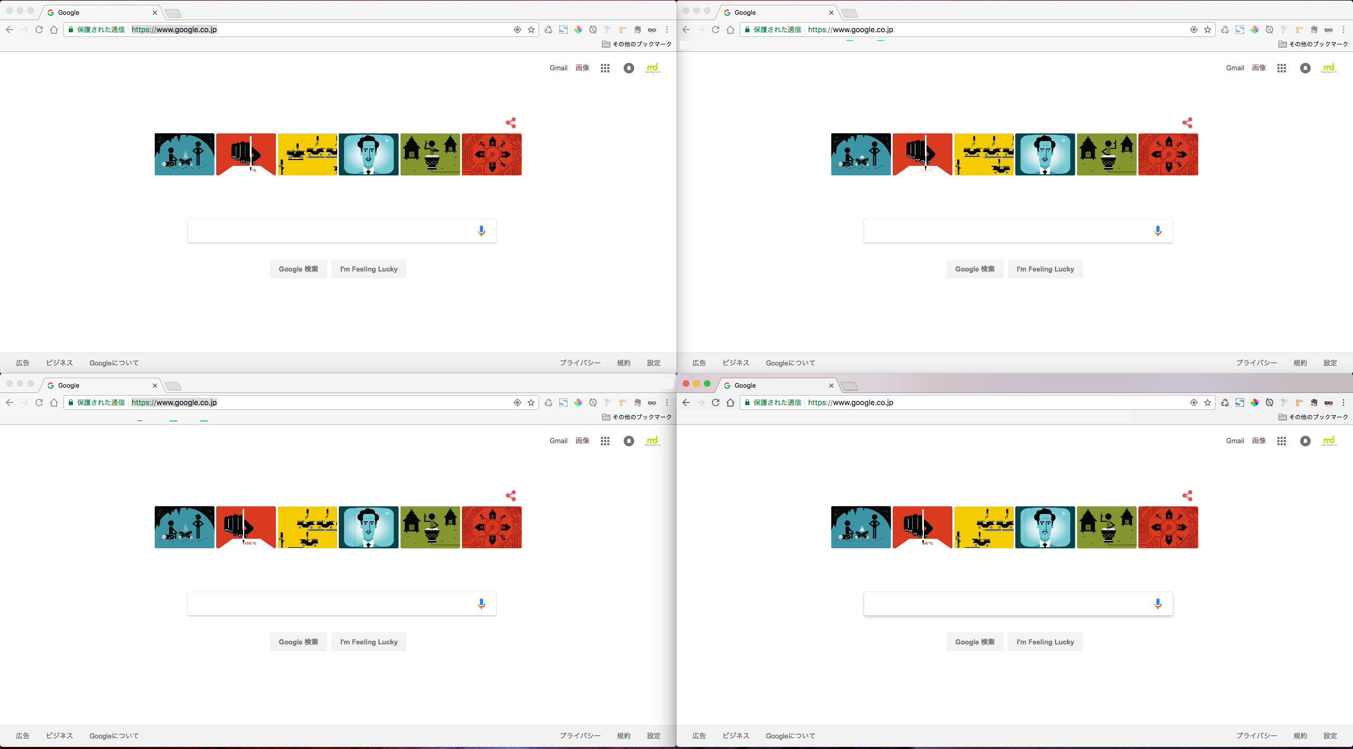Click the doodle share icon in the top-right window
This screenshot has width=1353, height=749.
click(1187, 123)
